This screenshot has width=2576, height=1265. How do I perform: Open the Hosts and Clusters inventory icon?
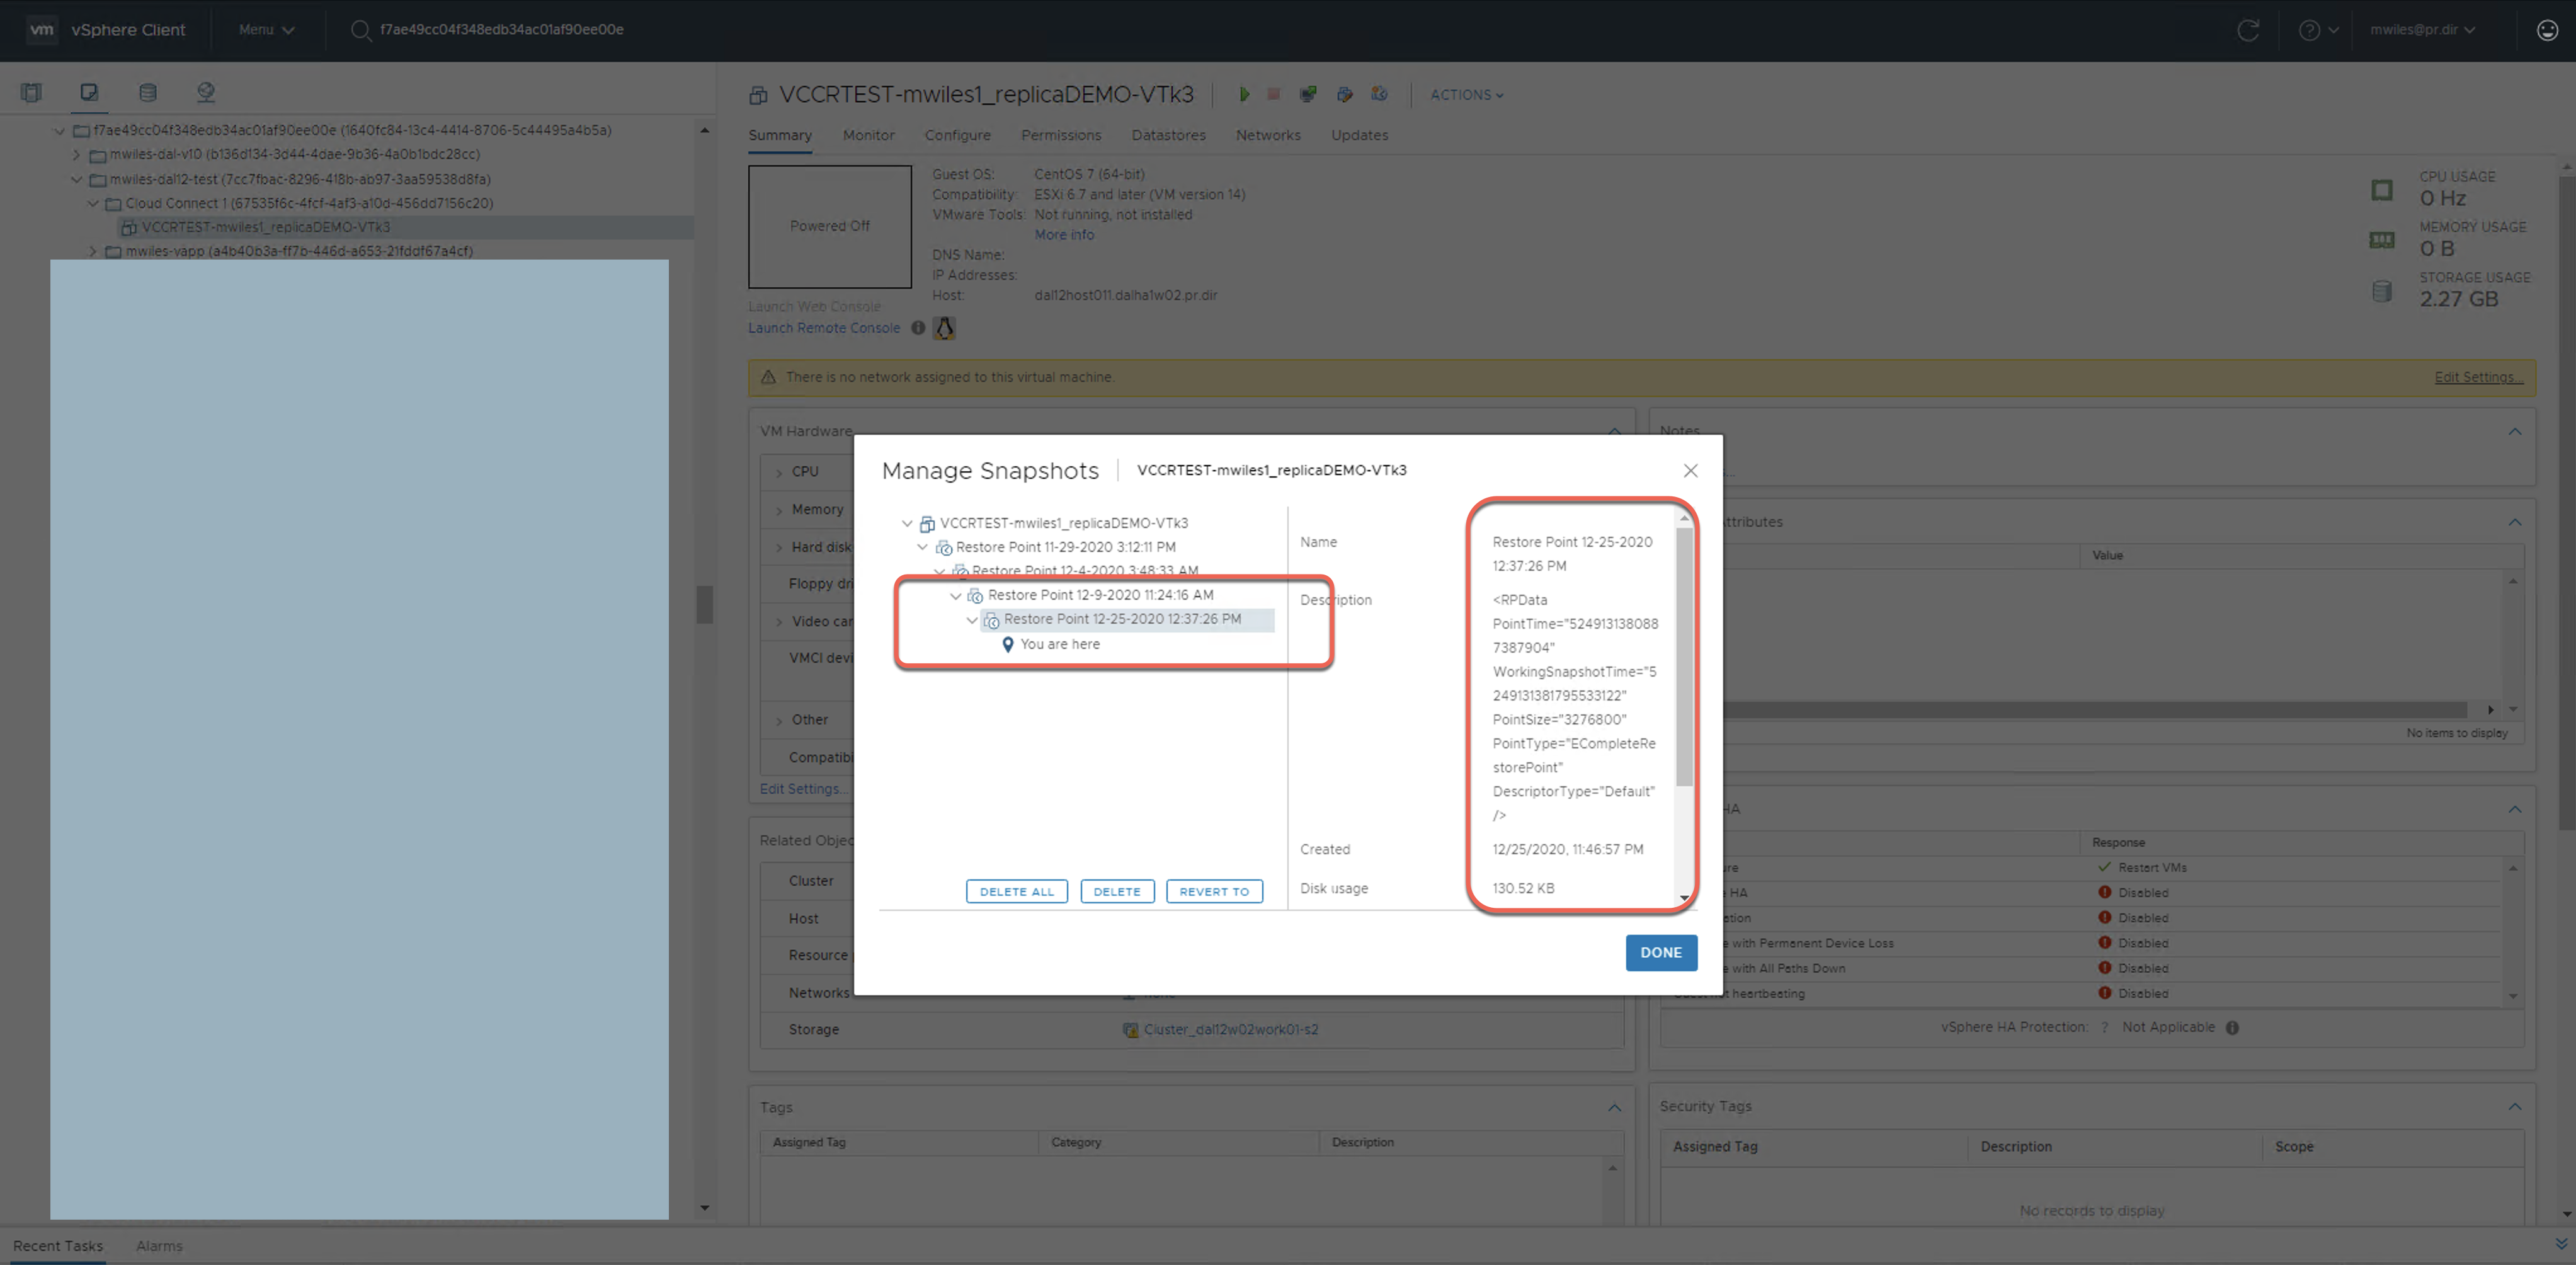tap(31, 92)
